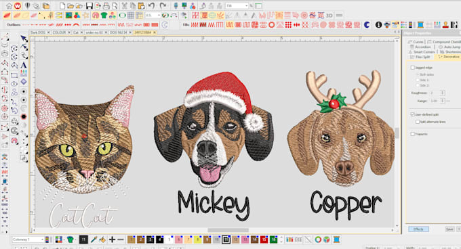Open Print Preview icon
The width and height of the screenshot is (461, 249).
click(115, 5)
